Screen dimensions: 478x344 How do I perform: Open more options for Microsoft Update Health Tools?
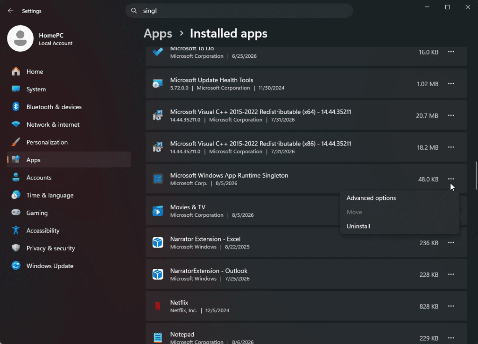(x=451, y=84)
